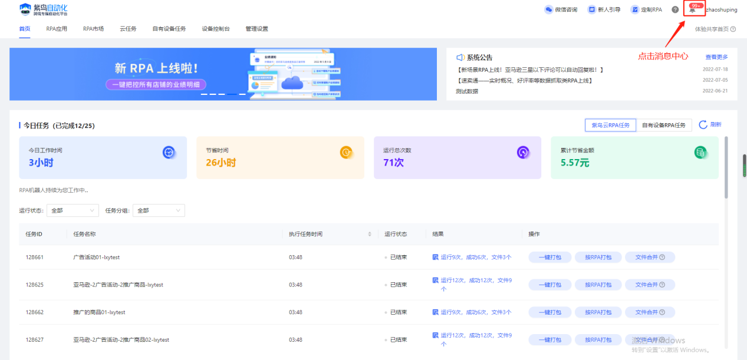Click help icon on 文件合并 for task 128661
This screenshot has height=360, width=747.
662,257
